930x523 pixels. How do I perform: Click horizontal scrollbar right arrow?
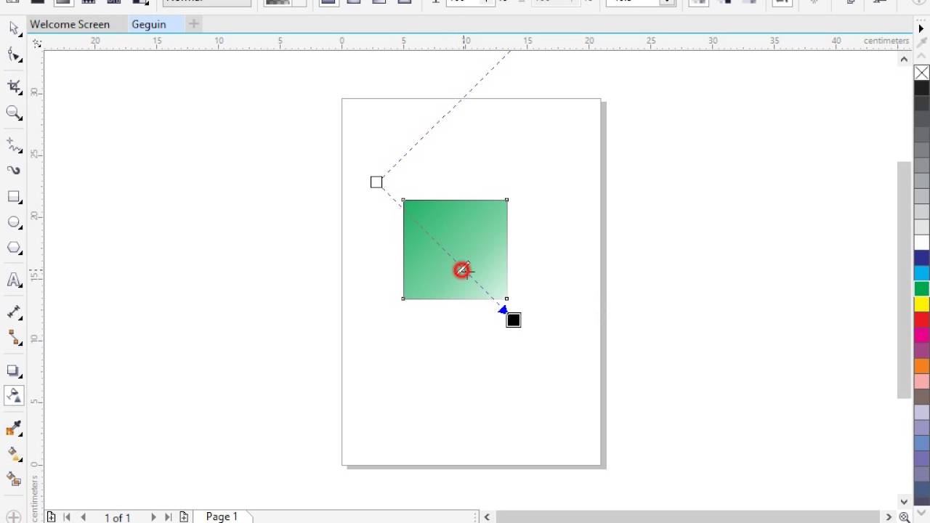(x=889, y=517)
